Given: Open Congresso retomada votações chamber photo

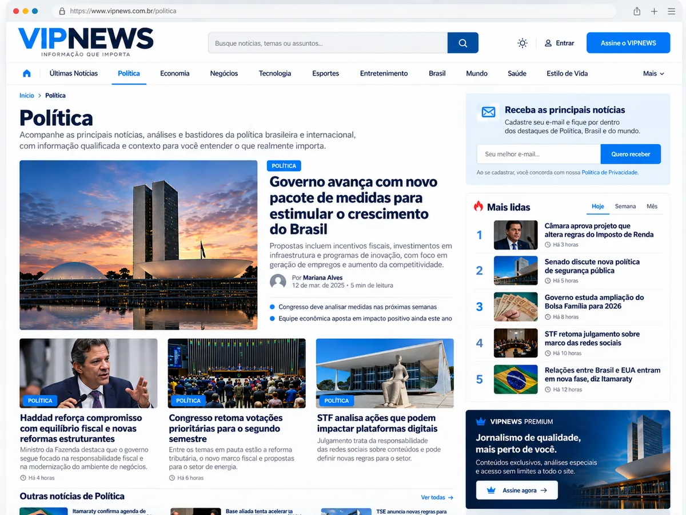Looking at the screenshot, I should point(237,373).
